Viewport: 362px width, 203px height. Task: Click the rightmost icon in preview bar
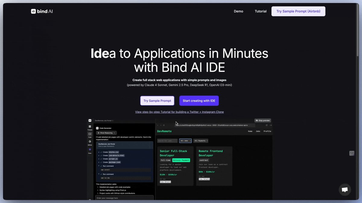(271, 125)
